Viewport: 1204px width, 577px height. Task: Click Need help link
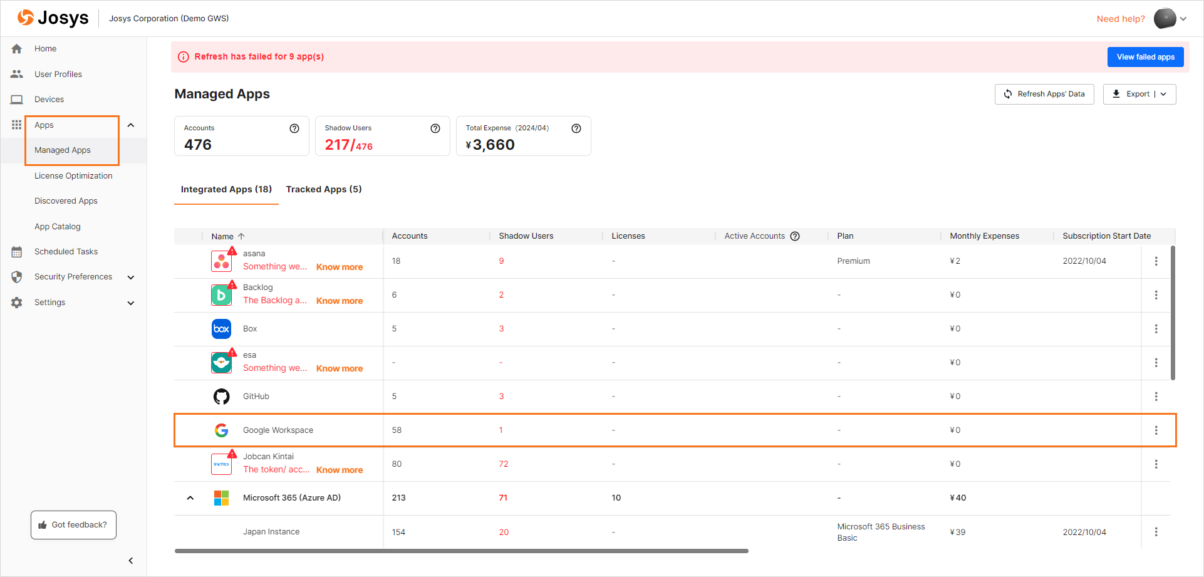pos(1121,19)
